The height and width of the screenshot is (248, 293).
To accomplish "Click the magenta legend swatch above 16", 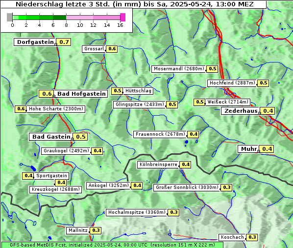I will click(123, 17).
